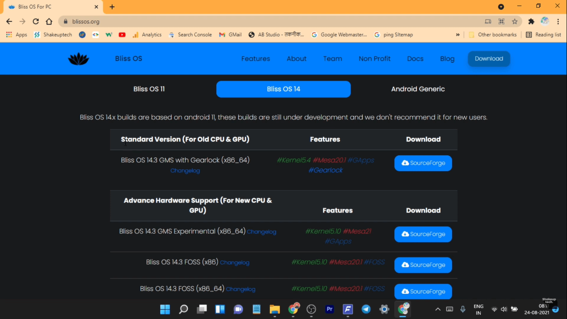Open the Changelog for Bliss OS 14.3 FOSS x86
567x319 pixels.
tap(235, 263)
